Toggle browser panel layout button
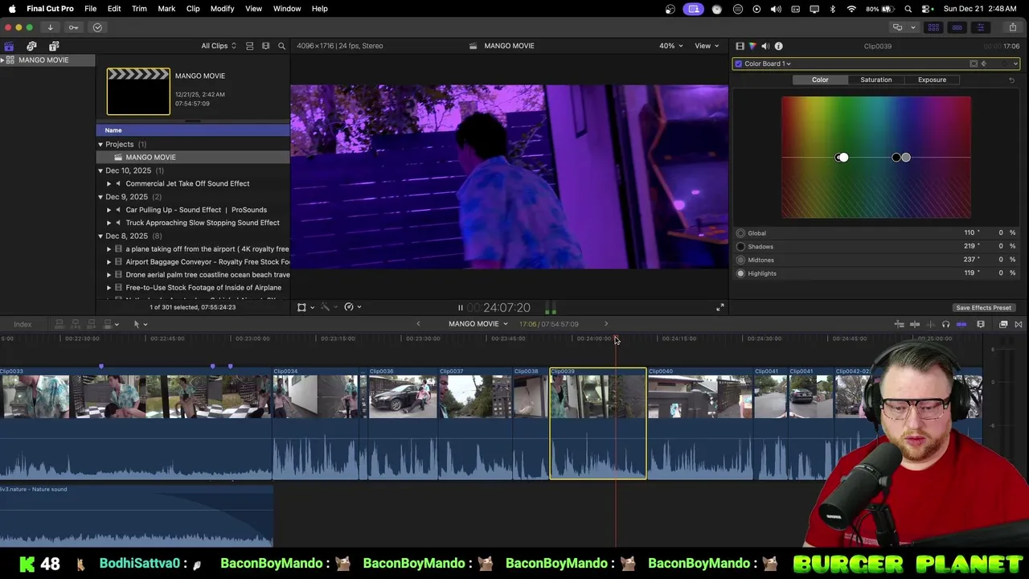Image resolution: width=1029 pixels, height=579 pixels. coord(933,27)
